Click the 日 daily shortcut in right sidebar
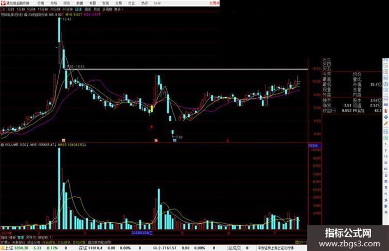The height and width of the screenshot is (251, 389). [x=386, y=176]
